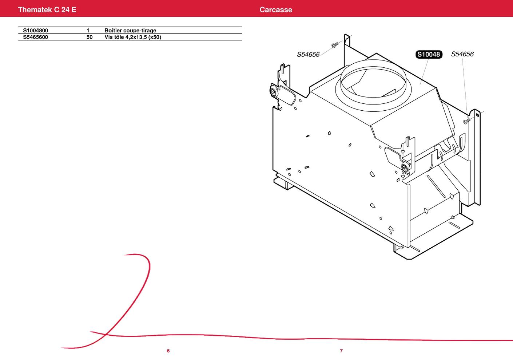Click the quantity 50 in the parts table
513x363 pixels.
click(90, 37)
